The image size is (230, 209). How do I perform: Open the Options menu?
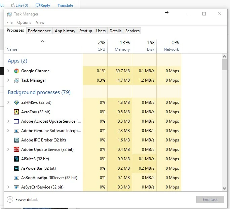click(x=24, y=23)
